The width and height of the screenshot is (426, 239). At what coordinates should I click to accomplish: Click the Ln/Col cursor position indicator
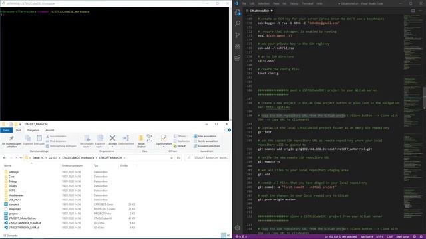[341, 236]
